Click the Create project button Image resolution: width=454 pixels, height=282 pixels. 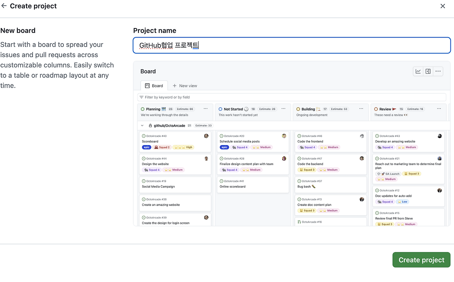[421, 260]
